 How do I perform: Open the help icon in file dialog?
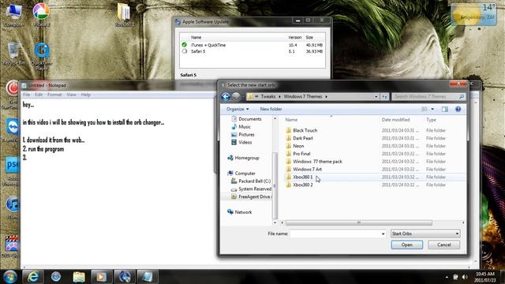pos(458,109)
